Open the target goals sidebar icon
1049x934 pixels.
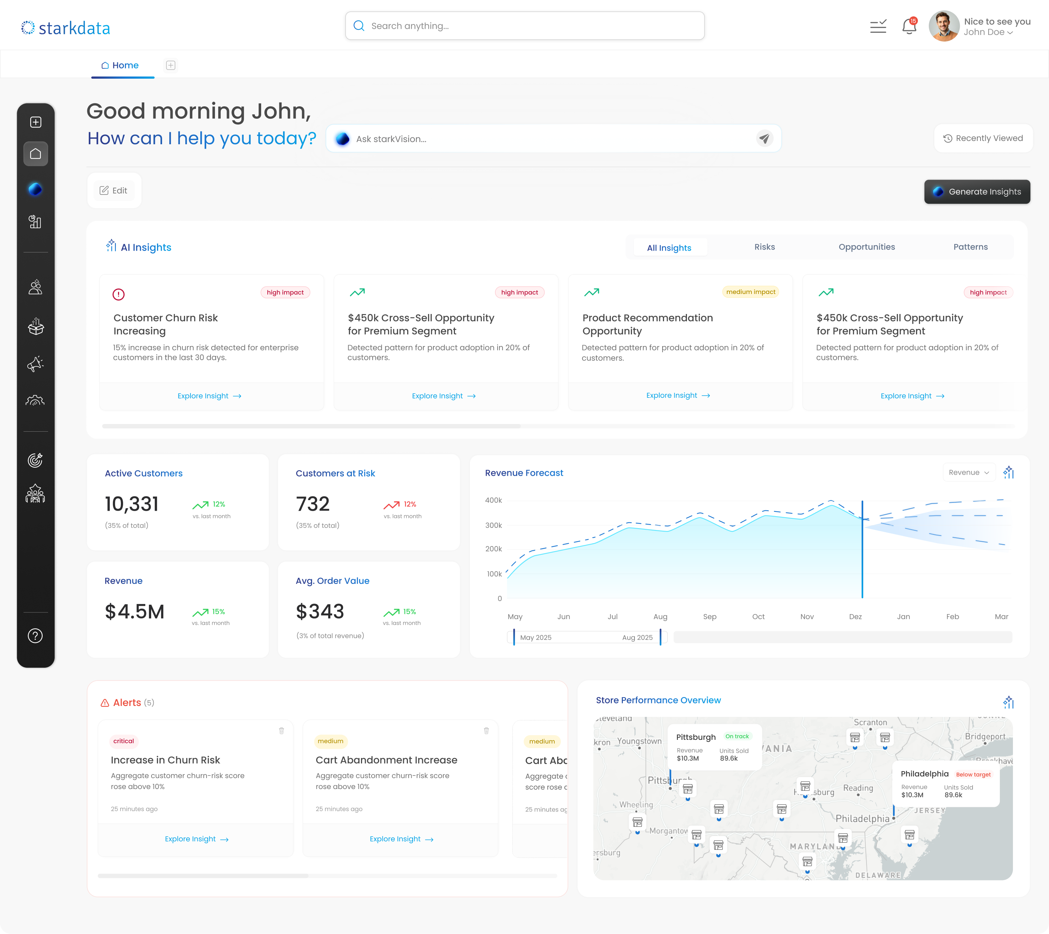(35, 460)
